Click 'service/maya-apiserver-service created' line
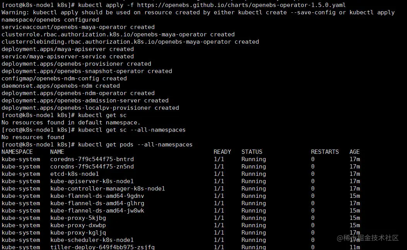Viewport: 407px width, 250px height. (x=68, y=56)
